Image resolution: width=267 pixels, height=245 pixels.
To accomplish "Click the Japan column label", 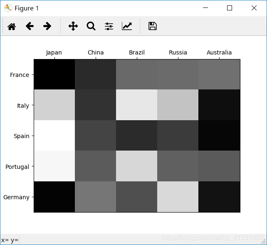I will point(54,52).
